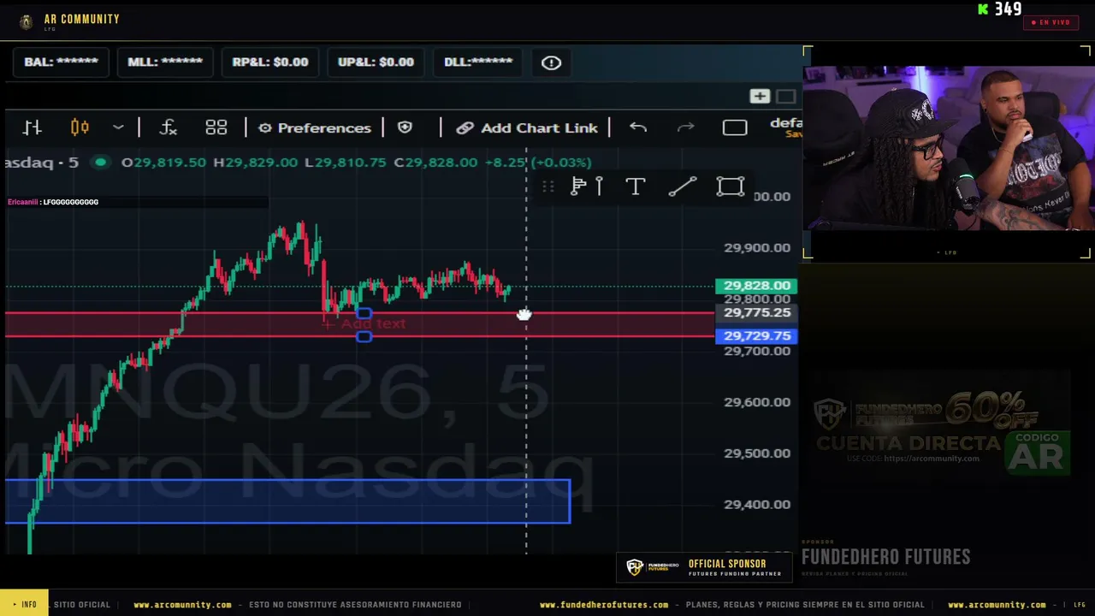Select the orange candlestick chart type
1095x616 pixels.
80,127
